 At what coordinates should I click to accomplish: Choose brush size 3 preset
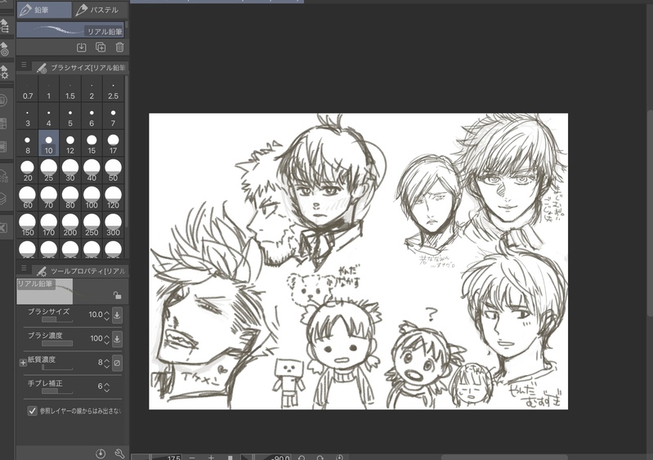point(28,116)
